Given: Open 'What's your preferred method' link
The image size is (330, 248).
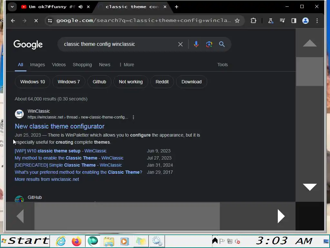Looking at the screenshot, I should click(78, 172).
